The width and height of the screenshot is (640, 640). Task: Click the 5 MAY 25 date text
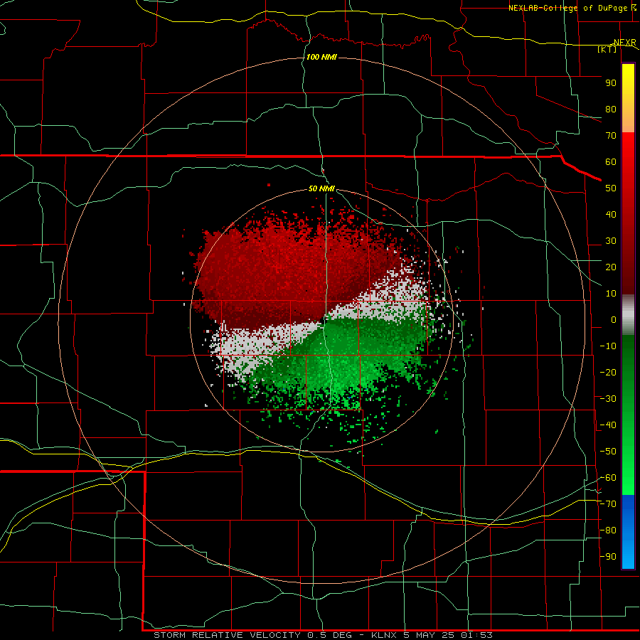(x=431, y=635)
